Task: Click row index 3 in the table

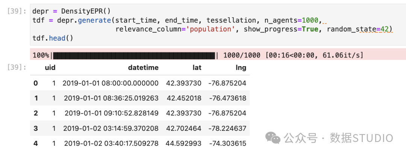Action: pos(35,128)
